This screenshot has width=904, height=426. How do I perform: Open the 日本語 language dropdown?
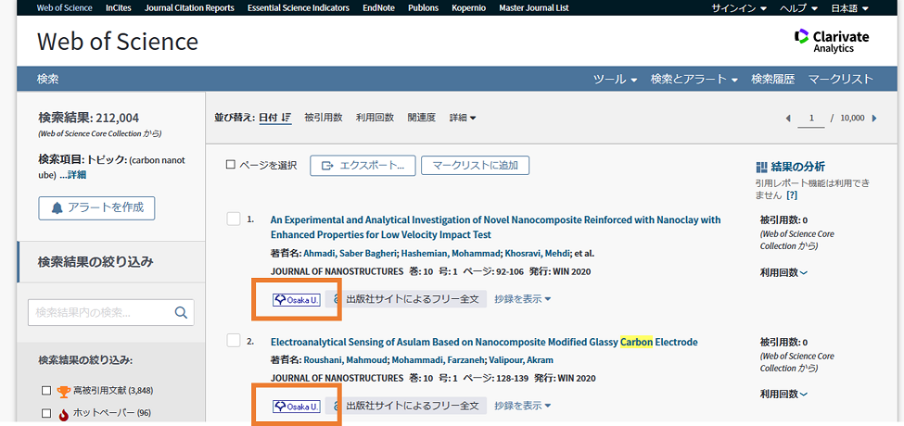click(849, 8)
